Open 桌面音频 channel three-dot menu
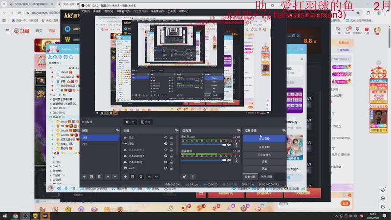This screenshot has height=220, width=391. tap(237, 160)
